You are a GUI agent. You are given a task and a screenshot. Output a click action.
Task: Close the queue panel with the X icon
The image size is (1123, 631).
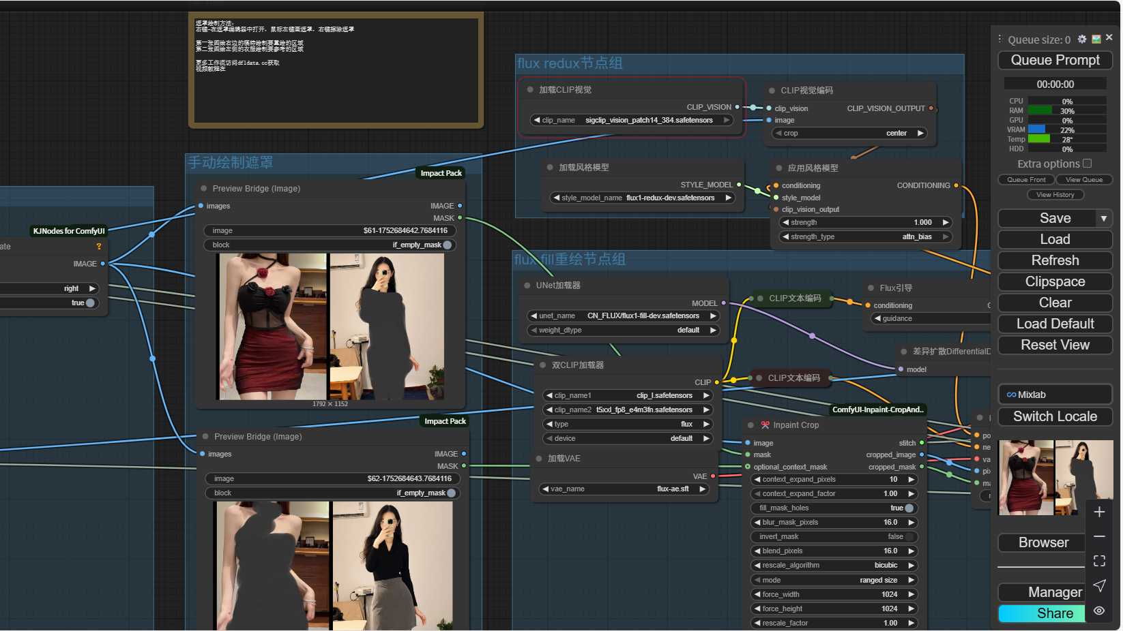1109,37
